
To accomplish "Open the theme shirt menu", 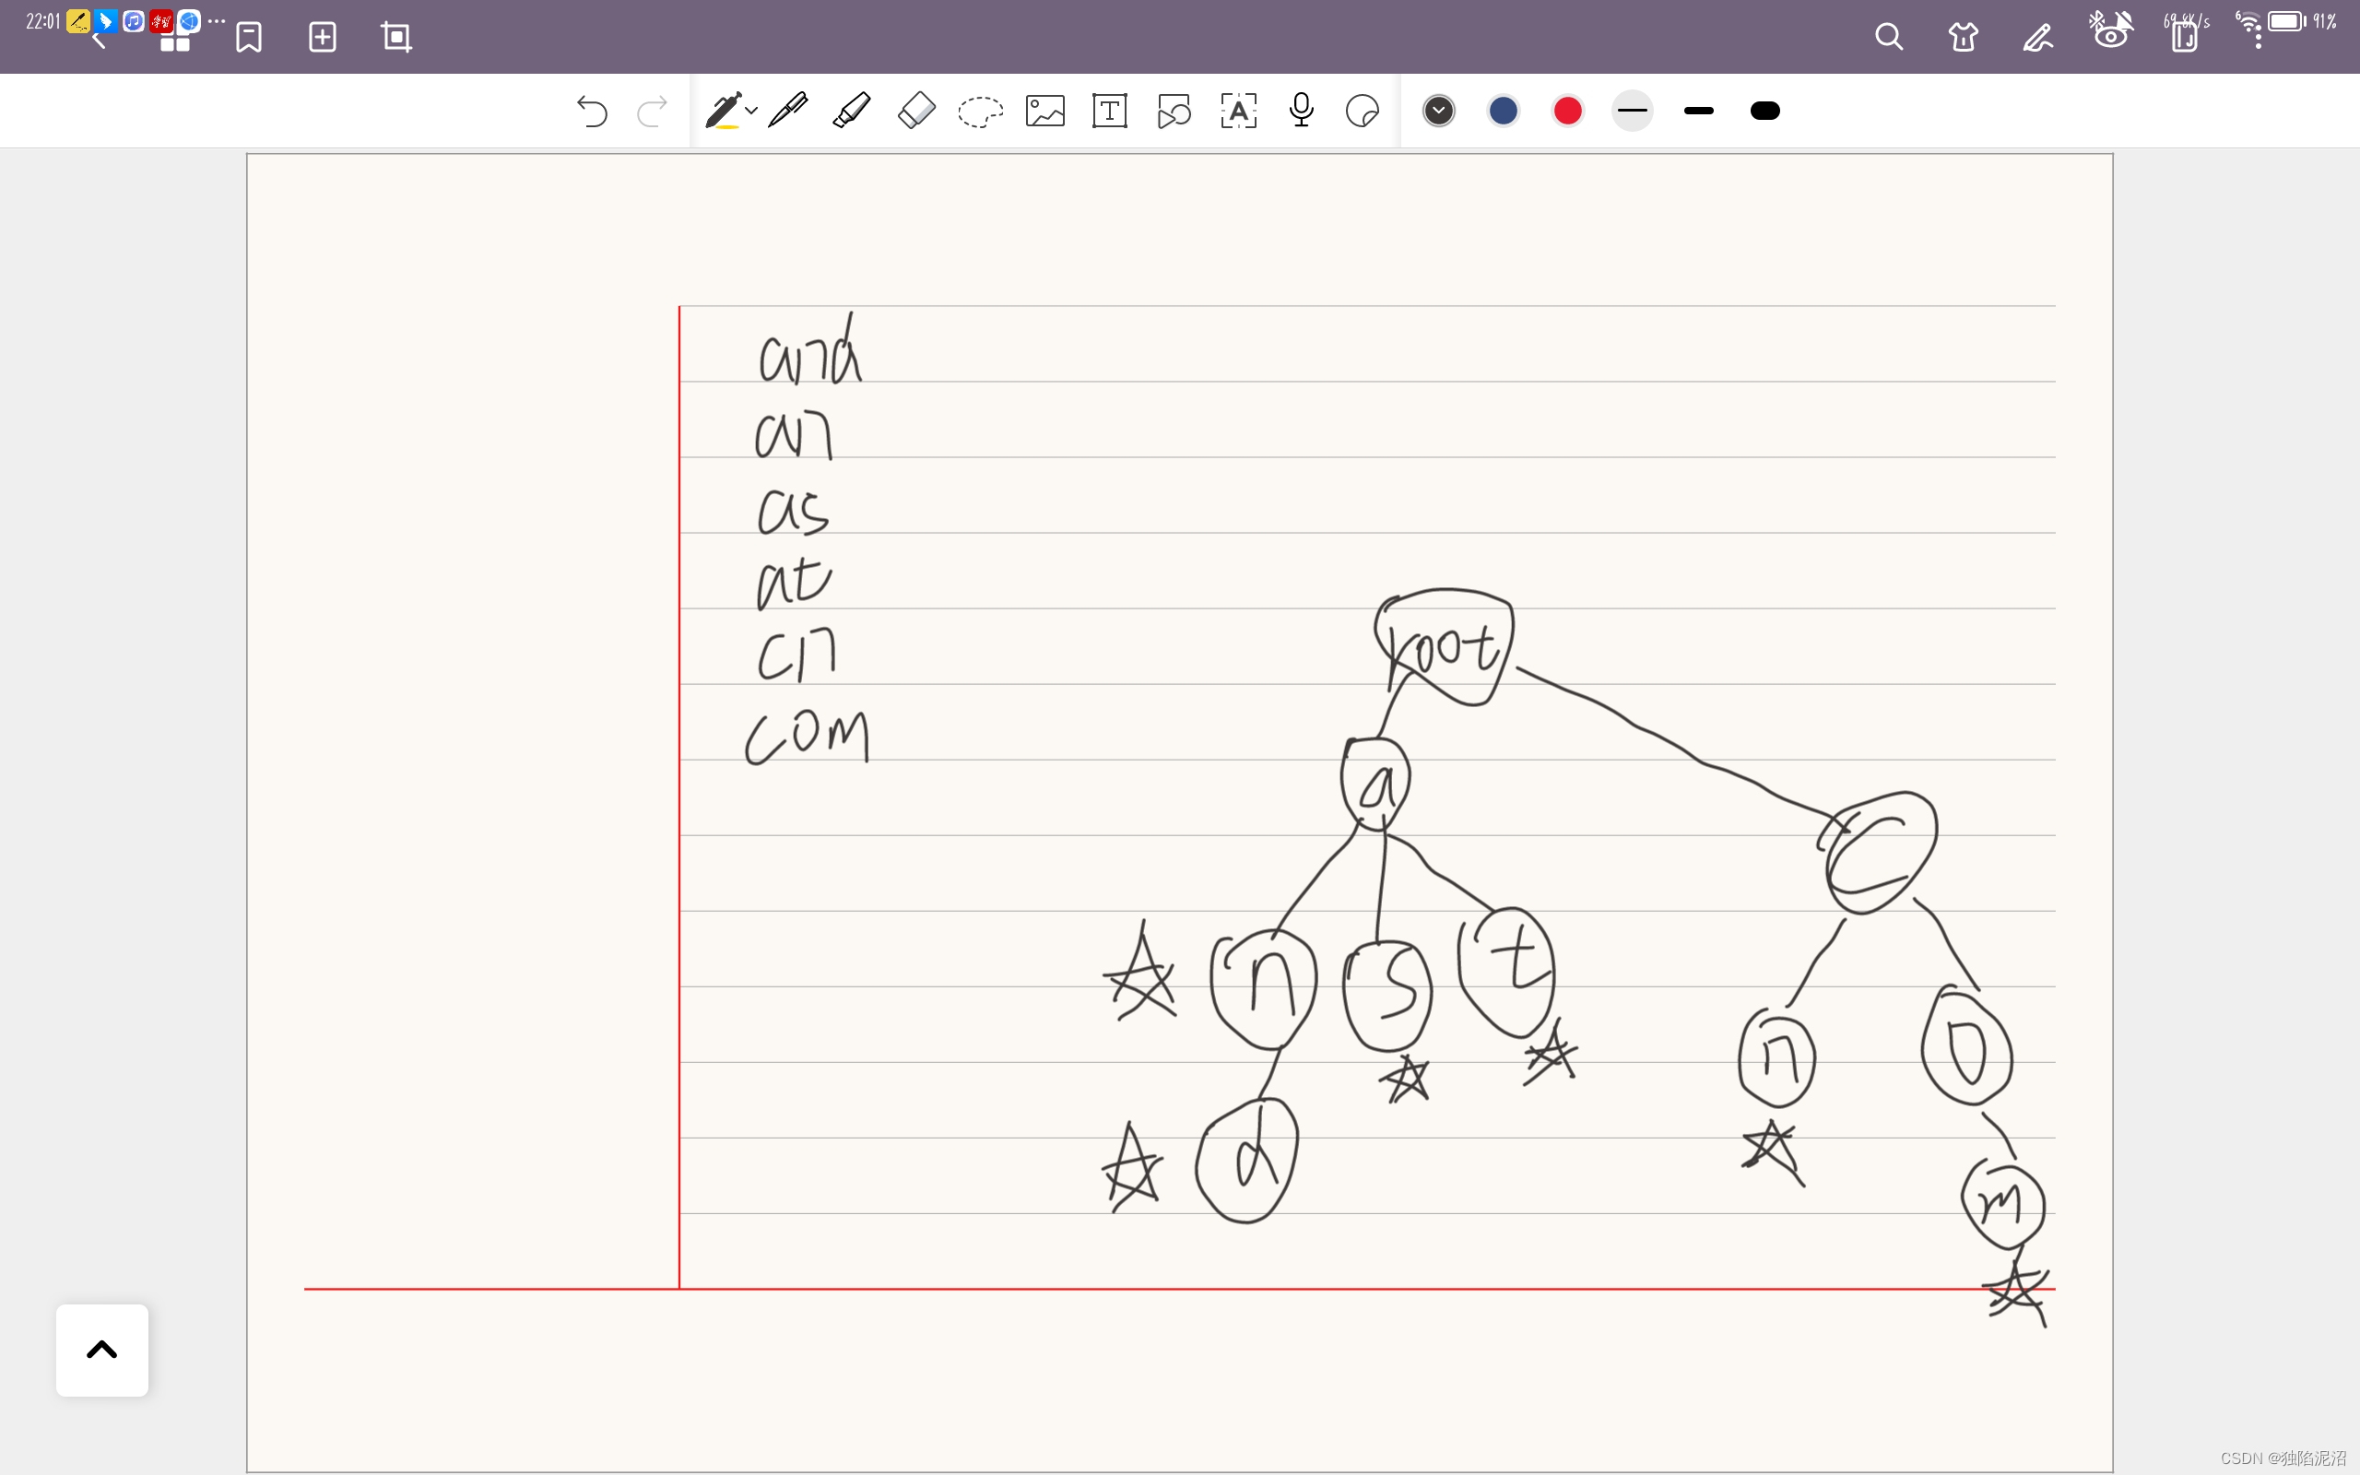I will [1963, 38].
